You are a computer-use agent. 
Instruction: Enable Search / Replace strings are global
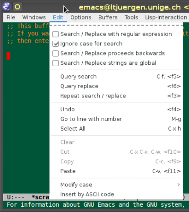pos(116,63)
